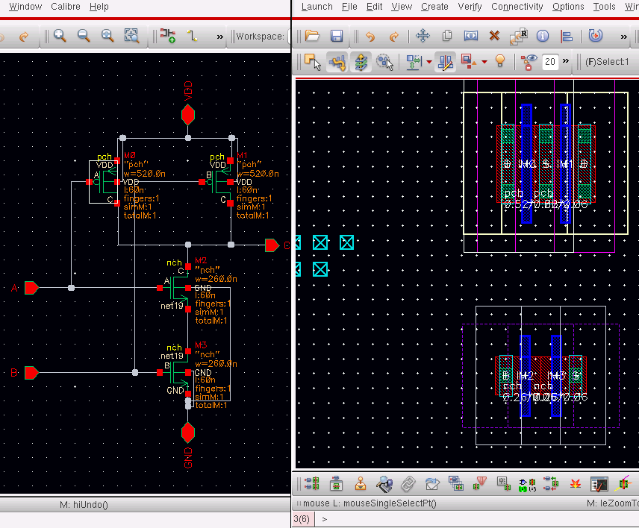Select the zoom-to-area tool in schematic toolbar
Screen dimensions: 639x528
[x=131, y=36]
